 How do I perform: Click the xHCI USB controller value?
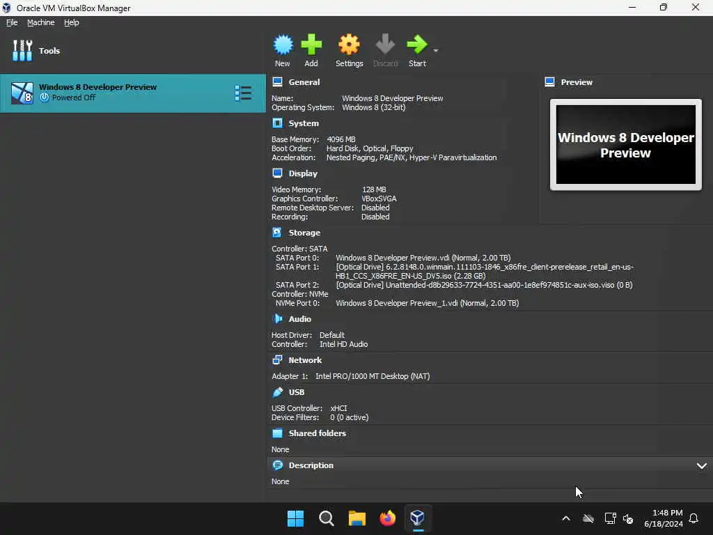(338, 408)
